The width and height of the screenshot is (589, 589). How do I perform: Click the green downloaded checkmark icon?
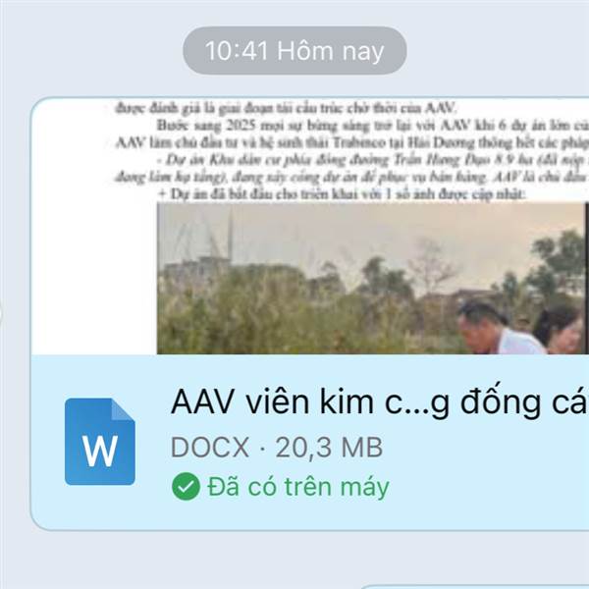click(186, 487)
